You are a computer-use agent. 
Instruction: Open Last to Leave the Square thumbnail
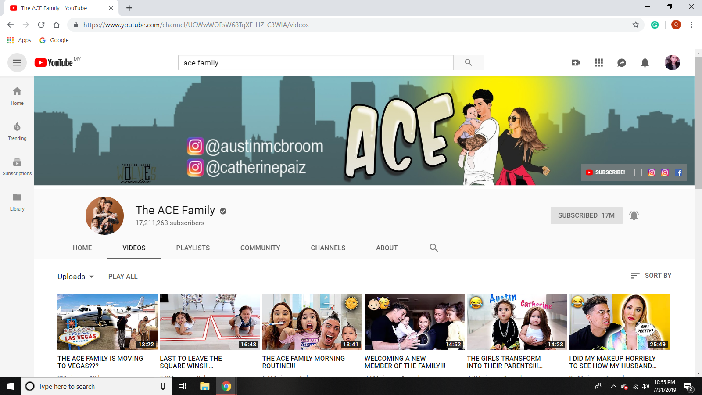(210, 322)
